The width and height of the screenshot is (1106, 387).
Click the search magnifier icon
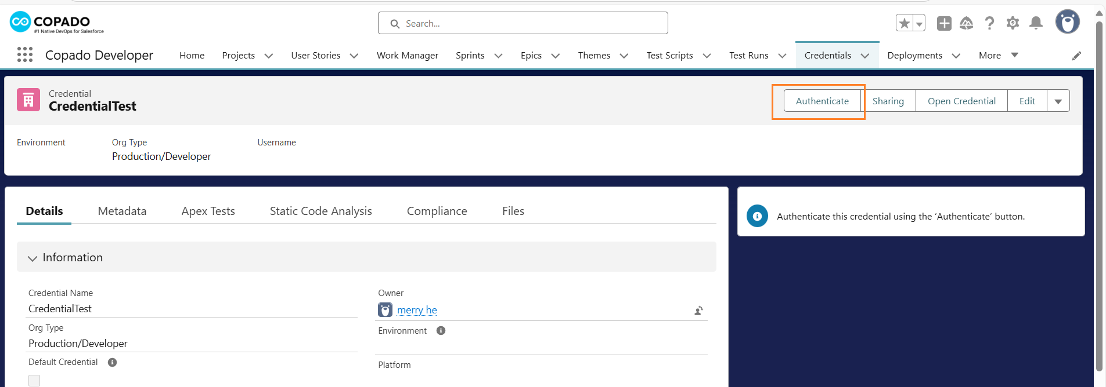[x=395, y=24]
